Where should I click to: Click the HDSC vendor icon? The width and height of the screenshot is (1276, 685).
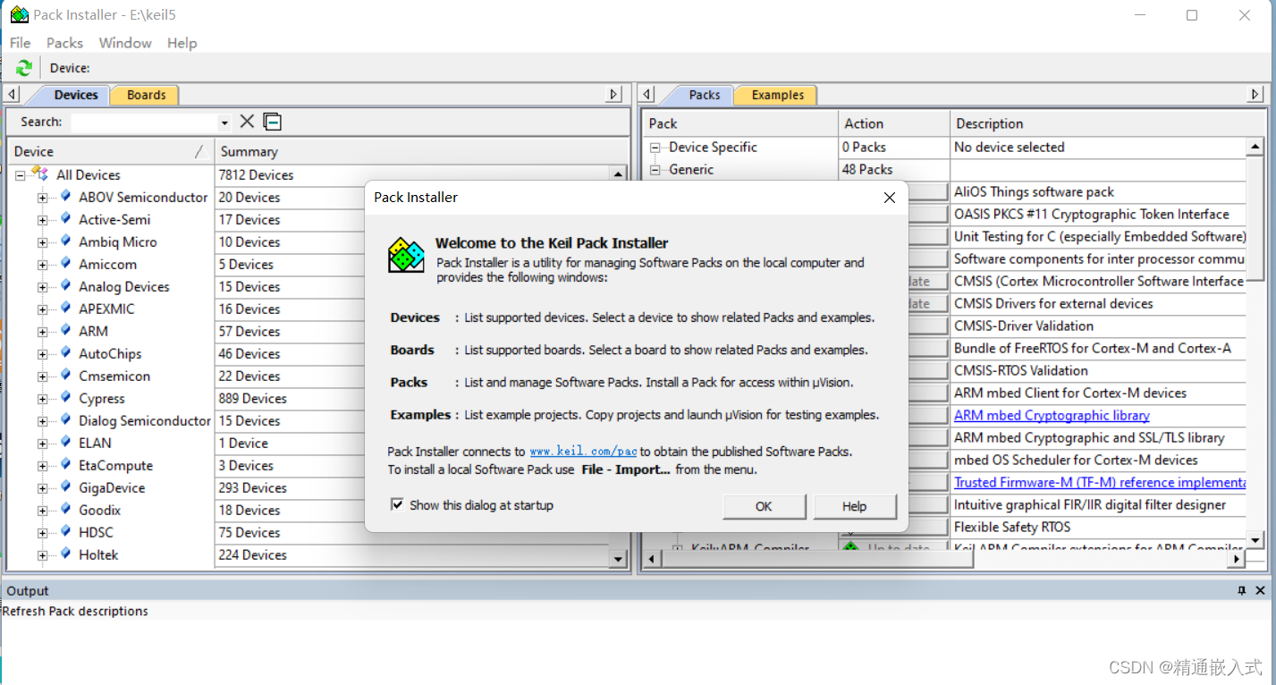[65, 532]
